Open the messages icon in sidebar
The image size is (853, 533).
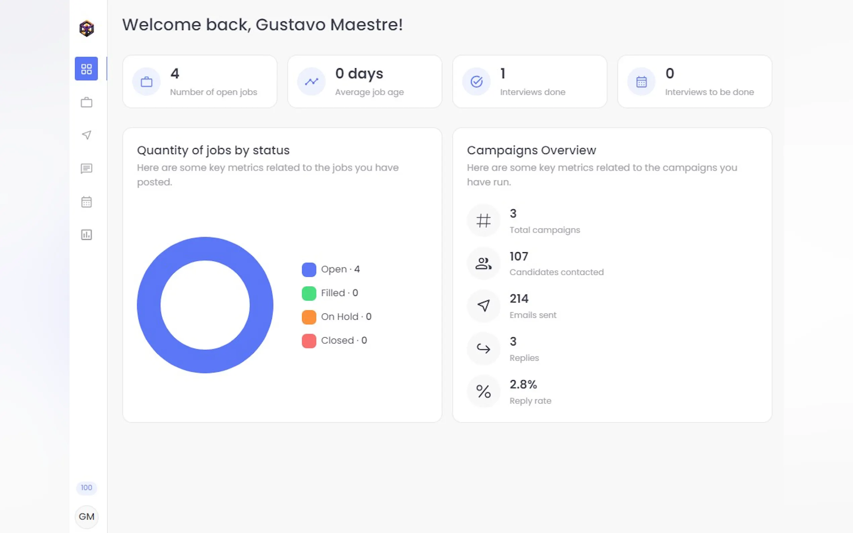86,168
